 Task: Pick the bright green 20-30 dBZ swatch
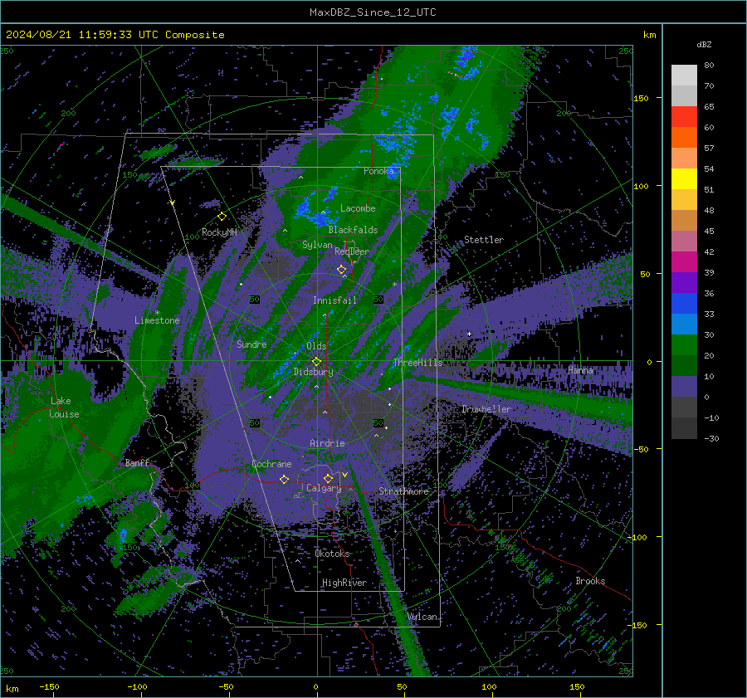[x=684, y=345]
